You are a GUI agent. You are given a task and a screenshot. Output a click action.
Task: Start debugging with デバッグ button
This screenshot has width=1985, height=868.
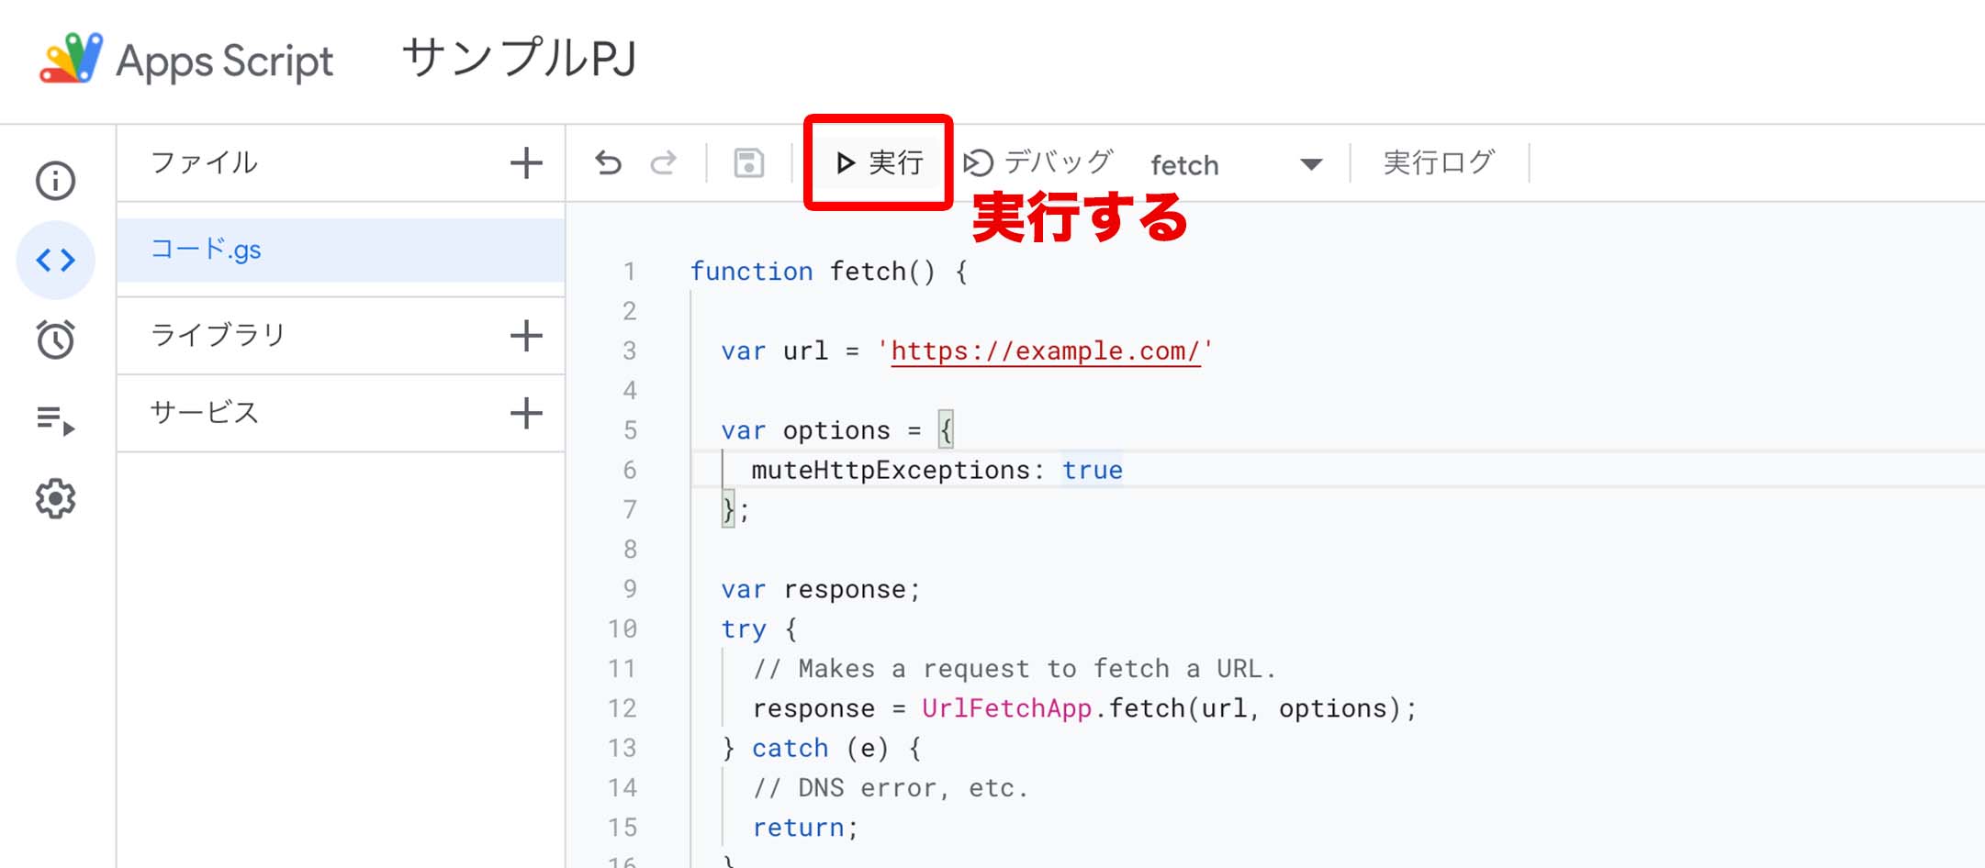[1038, 162]
